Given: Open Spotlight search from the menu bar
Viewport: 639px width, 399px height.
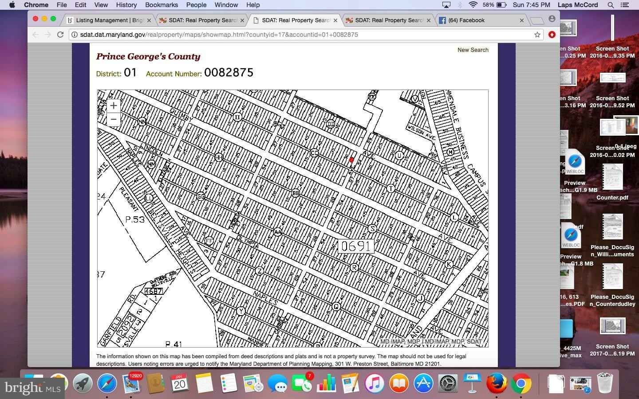Looking at the screenshot, I should [611, 5].
